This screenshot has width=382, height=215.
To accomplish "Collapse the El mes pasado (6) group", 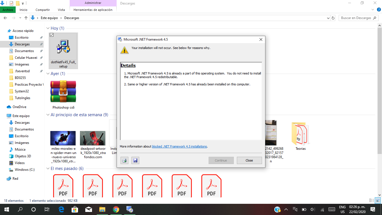I will click(48, 169).
